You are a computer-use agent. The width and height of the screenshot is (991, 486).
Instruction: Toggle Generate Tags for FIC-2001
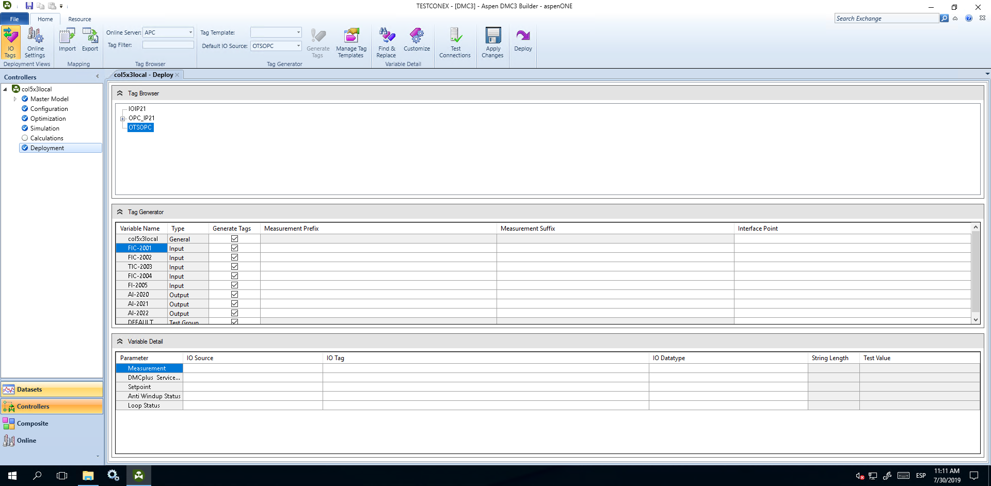234,248
